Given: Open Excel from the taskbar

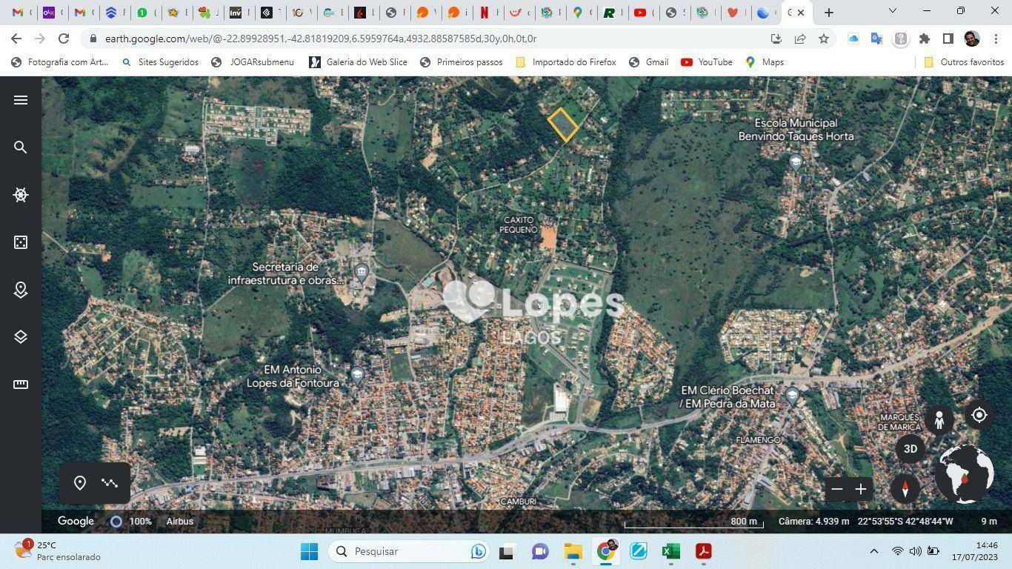Looking at the screenshot, I should 671,551.
